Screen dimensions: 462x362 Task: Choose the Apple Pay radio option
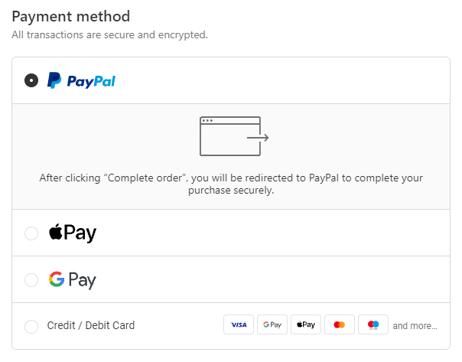pyautogui.click(x=31, y=233)
